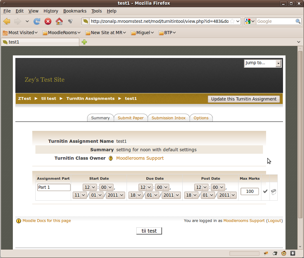Stop loading with the red stop icon
304x258 pixels.
[48, 21]
